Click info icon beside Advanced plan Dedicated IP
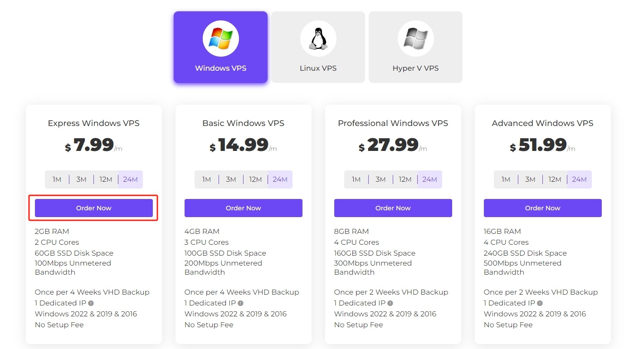629x349 pixels. coord(540,303)
